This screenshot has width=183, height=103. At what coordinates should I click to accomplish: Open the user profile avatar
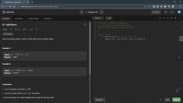pos(179,12)
